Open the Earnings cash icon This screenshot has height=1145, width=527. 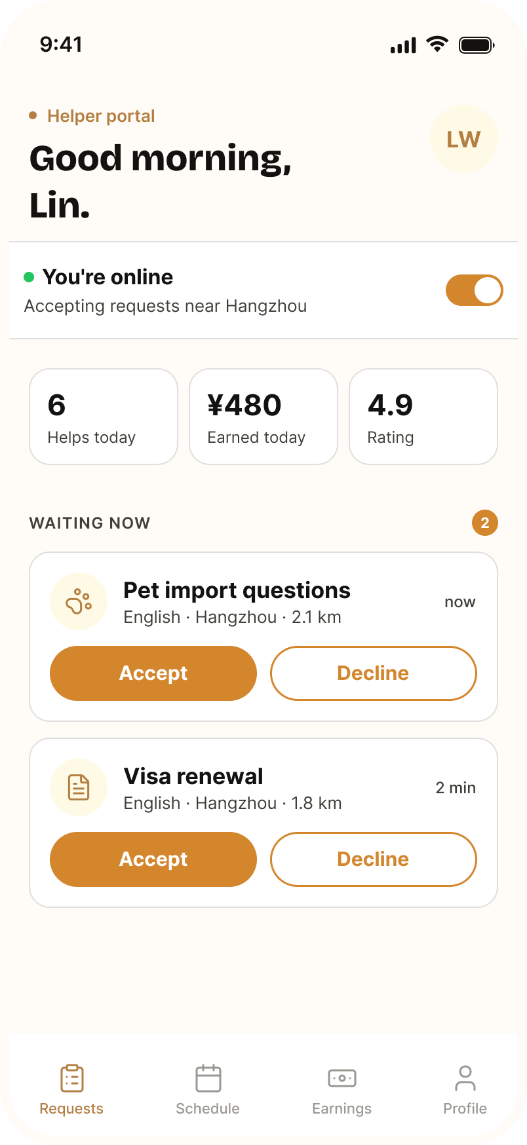coord(342,1078)
